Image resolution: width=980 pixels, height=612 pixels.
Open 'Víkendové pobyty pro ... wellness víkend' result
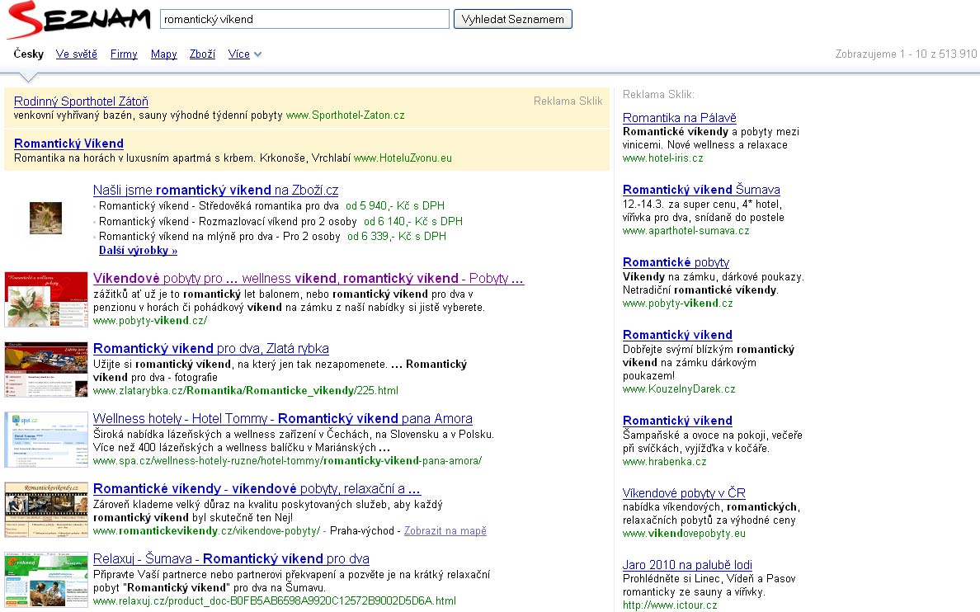click(x=309, y=278)
